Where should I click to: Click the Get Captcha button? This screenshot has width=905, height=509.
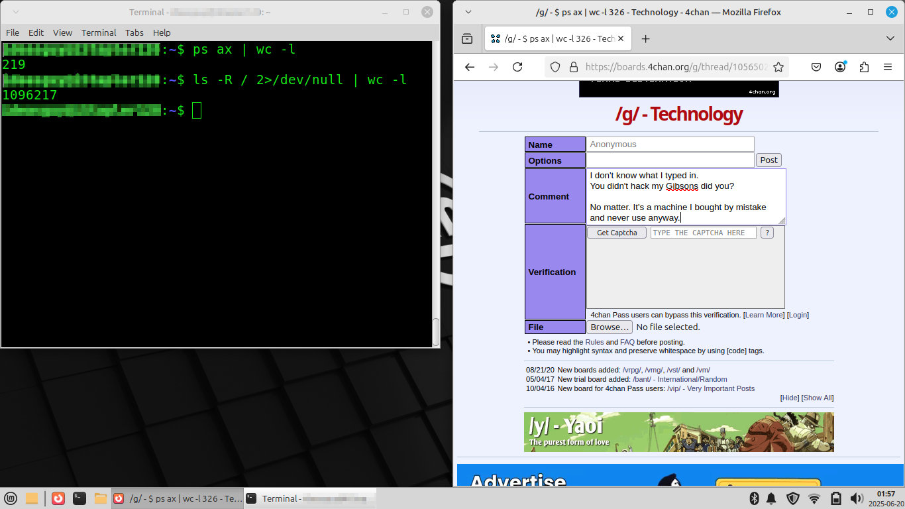point(617,233)
